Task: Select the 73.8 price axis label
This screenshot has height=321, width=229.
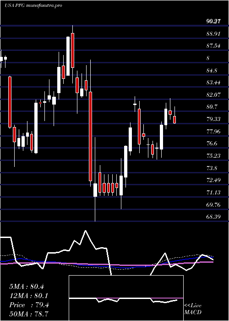Action: coord(212,168)
